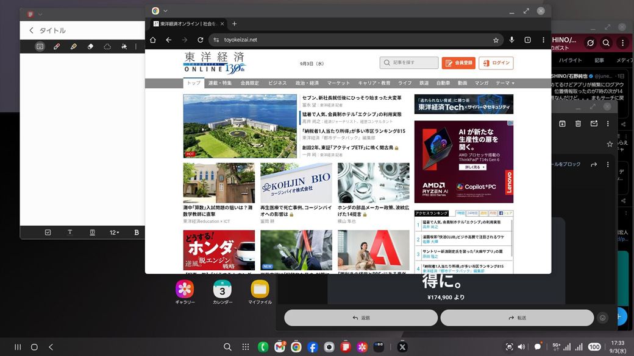Click the 詳しく見る button in the Lenovo ad

pos(472,167)
